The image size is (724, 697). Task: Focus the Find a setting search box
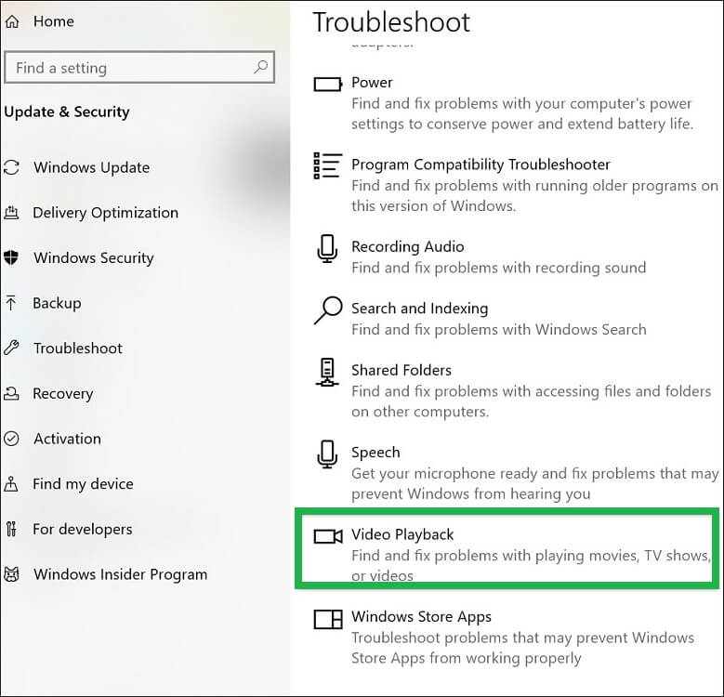point(139,68)
